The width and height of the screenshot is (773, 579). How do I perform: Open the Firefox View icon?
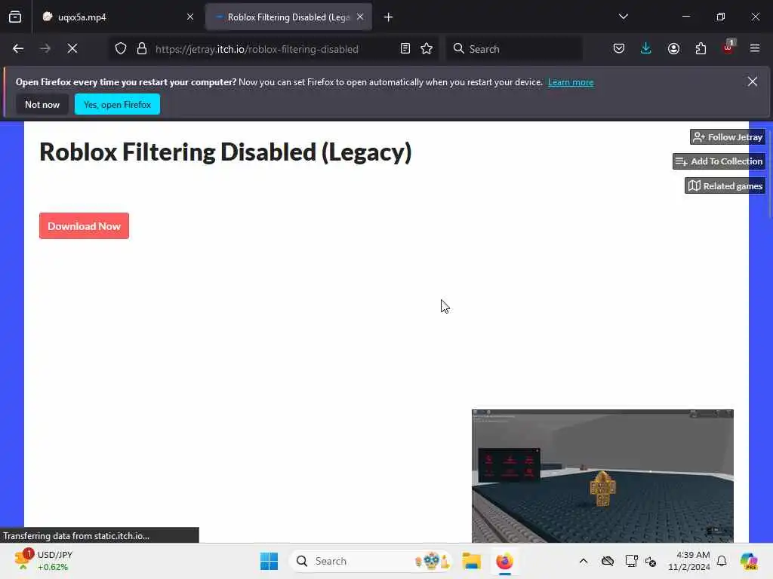tap(15, 17)
